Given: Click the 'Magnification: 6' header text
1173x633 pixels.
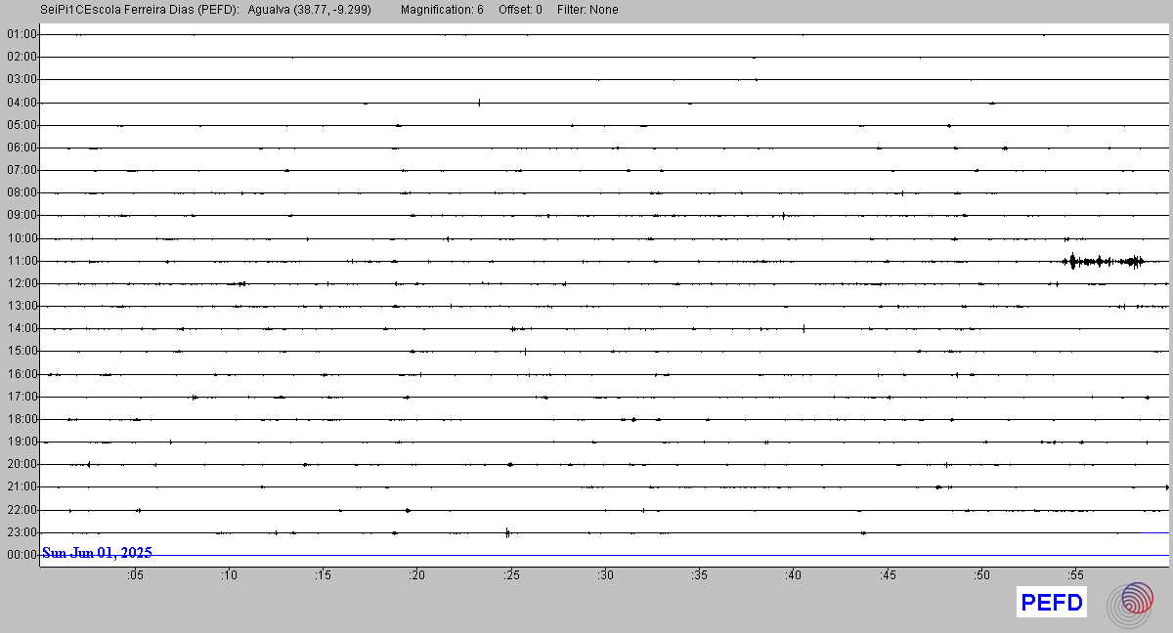Looking at the screenshot, I should [x=442, y=10].
